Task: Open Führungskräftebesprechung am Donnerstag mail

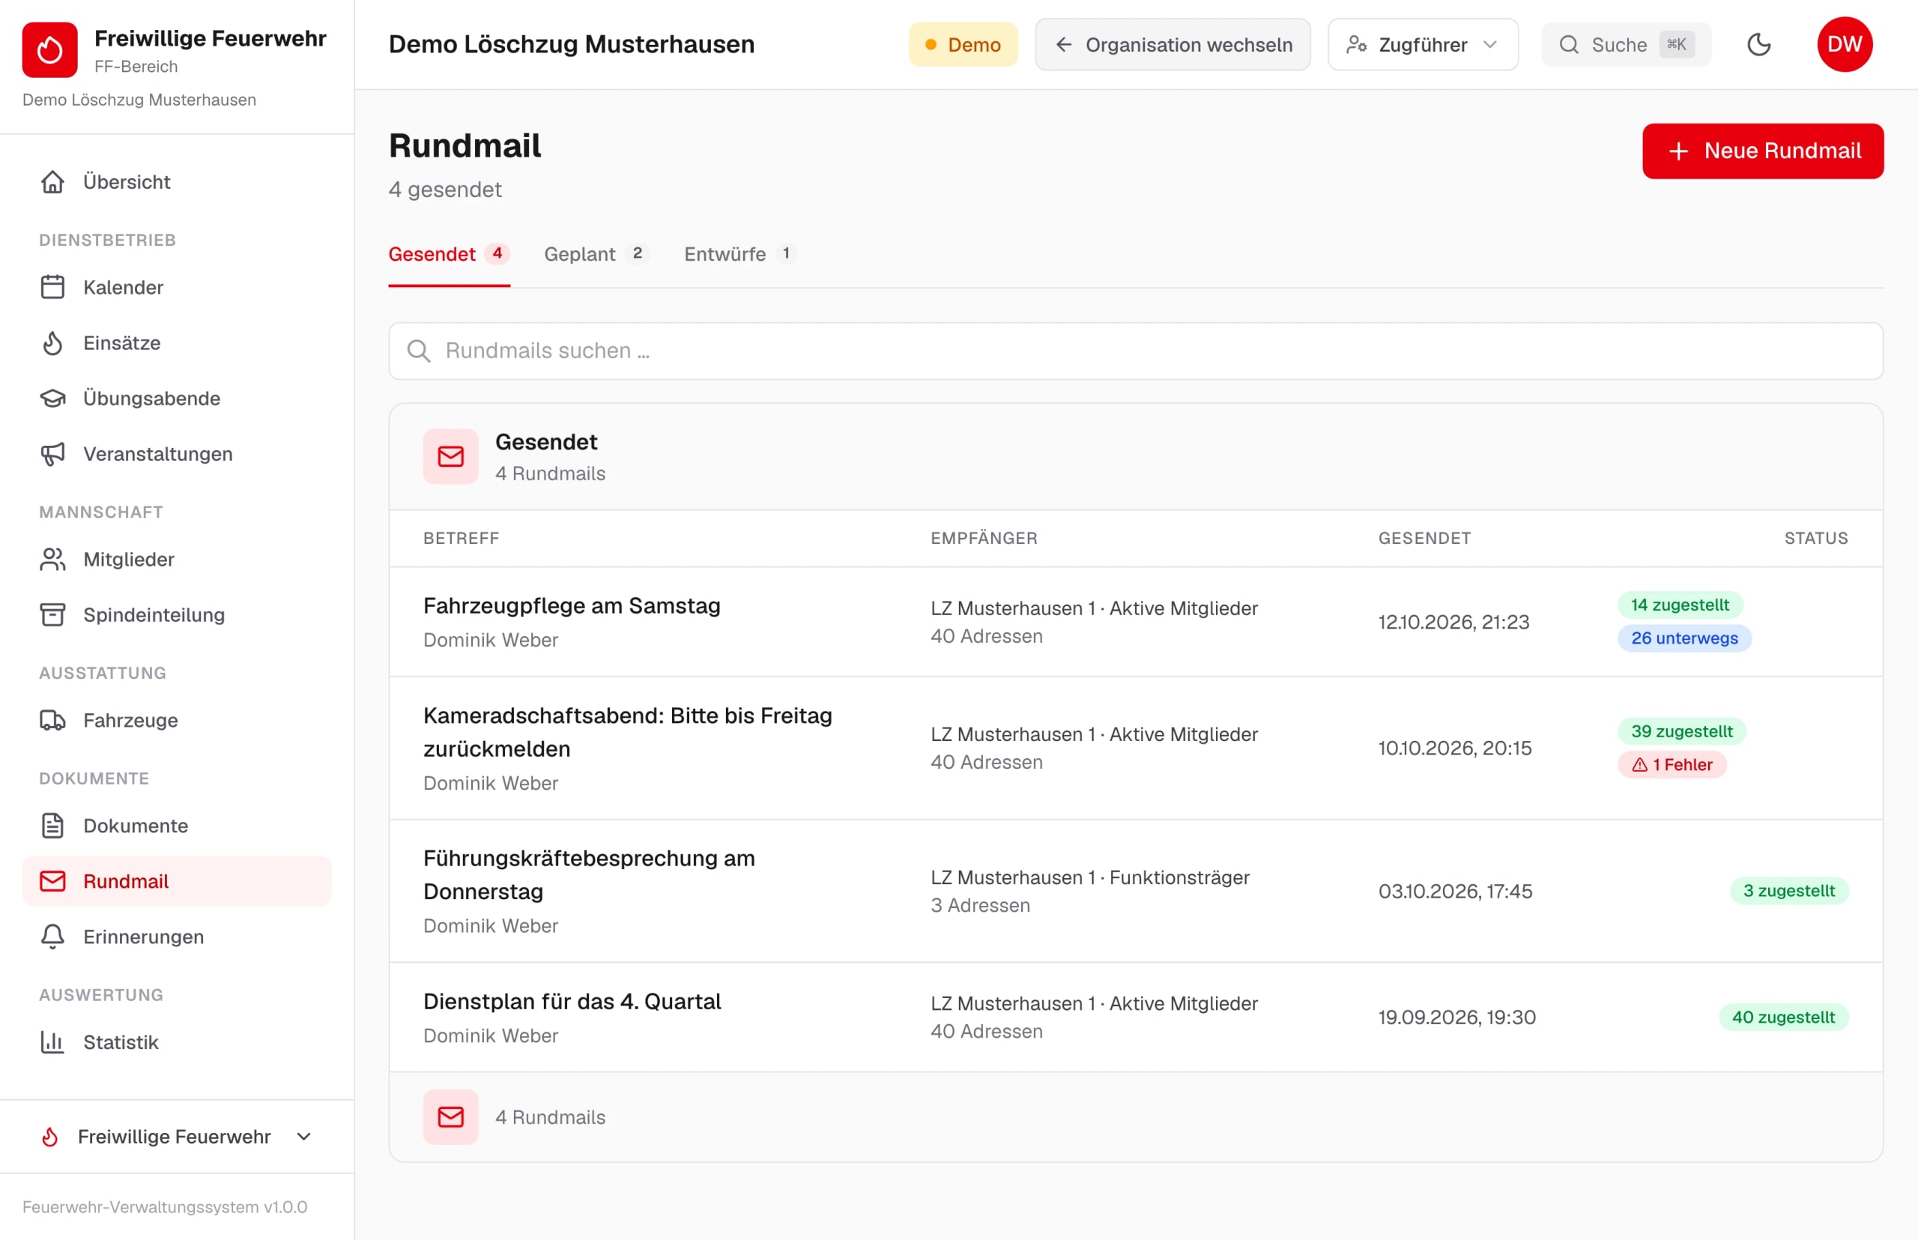Action: (1135, 892)
